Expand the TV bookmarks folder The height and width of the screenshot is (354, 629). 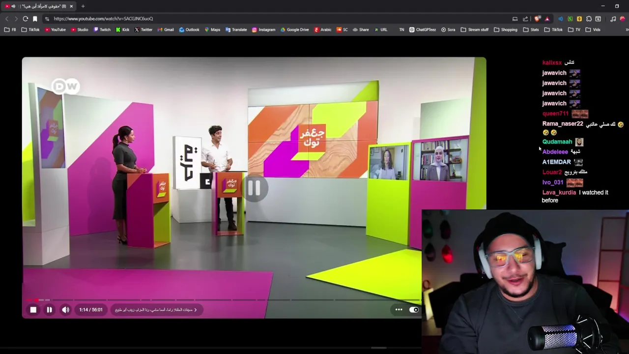[x=574, y=29]
